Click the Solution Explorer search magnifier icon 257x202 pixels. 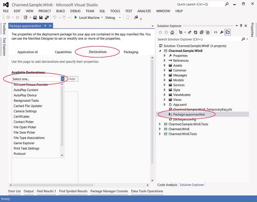point(243,39)
